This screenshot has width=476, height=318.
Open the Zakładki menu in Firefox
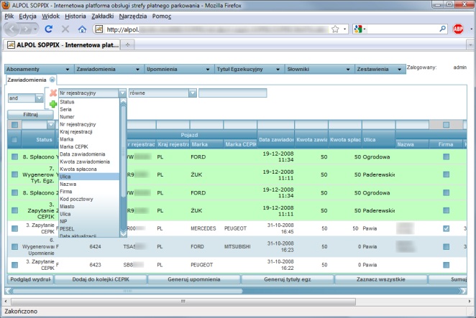pos(103,15)
